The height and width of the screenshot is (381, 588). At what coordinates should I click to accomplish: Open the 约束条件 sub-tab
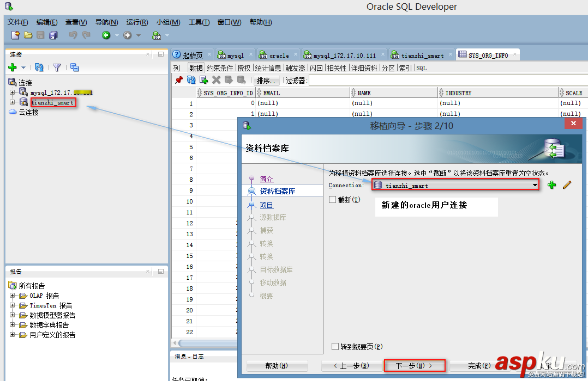tap(220, 68)
